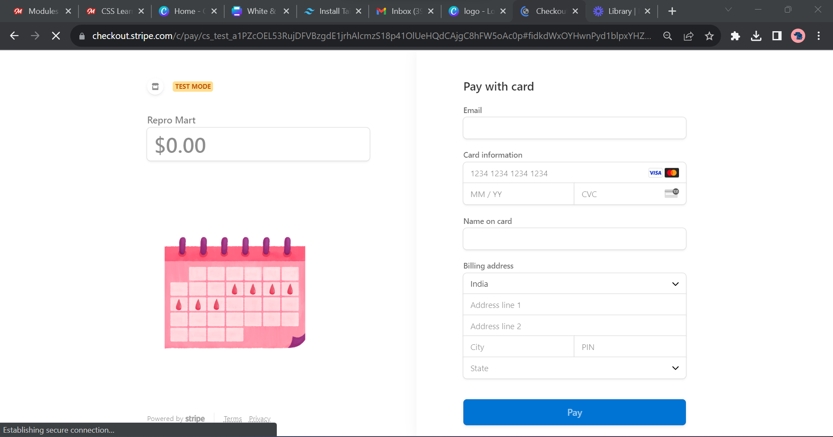Open the Privacy link

259,419
